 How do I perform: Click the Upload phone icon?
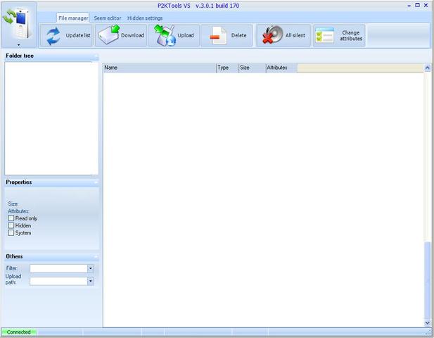(x=165, y=35)
